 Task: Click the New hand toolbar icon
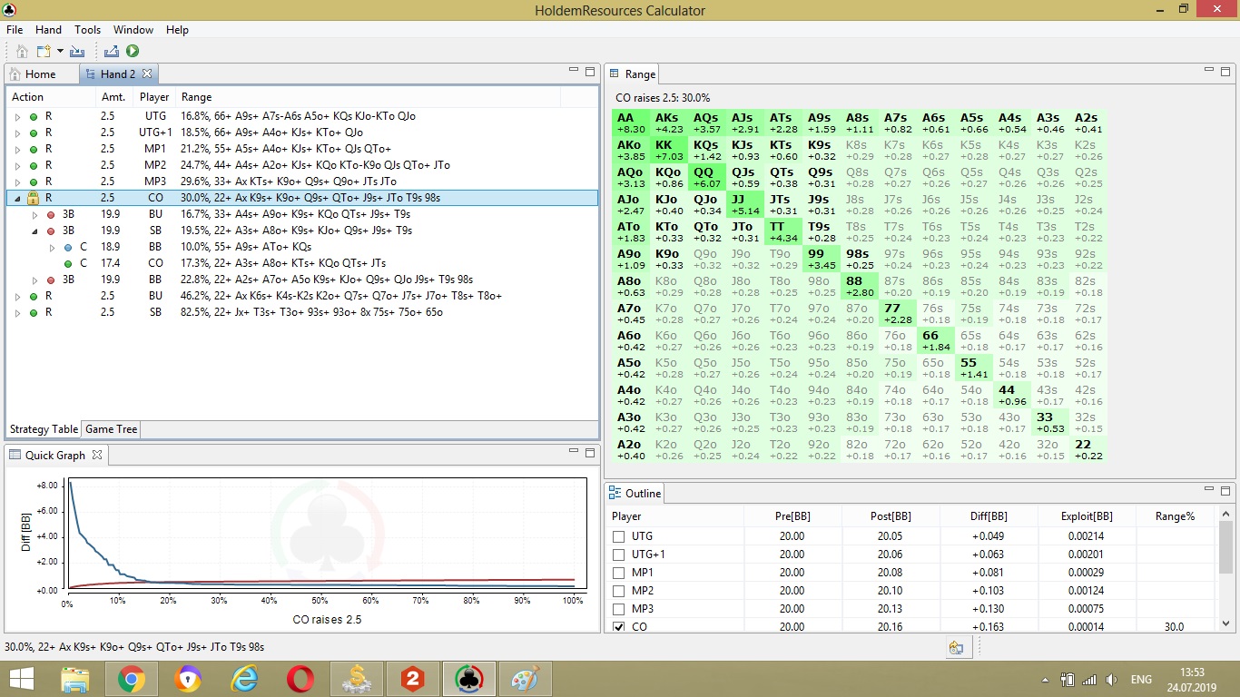(44, 52)
